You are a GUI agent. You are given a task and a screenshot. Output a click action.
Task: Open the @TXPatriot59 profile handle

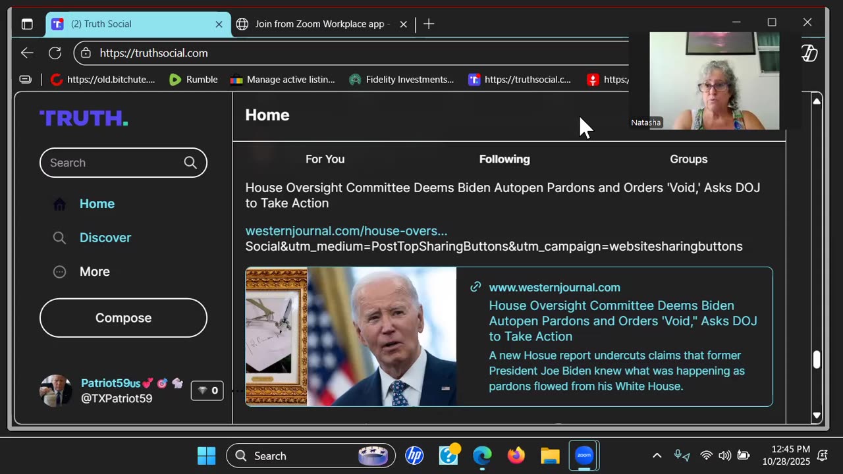pyautogui.click(x=117, y=399)
